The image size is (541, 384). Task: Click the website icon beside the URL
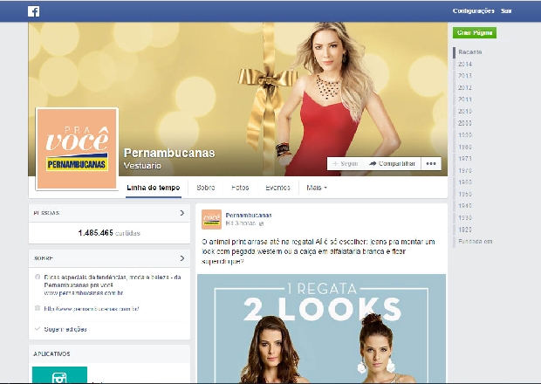pos(38,308)
